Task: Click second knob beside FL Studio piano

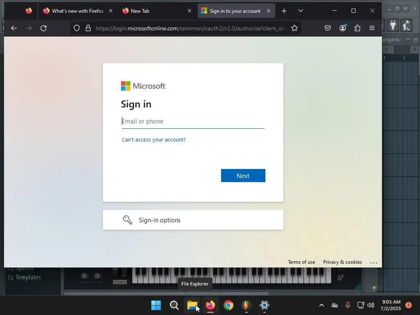Action: tap(97, 276)
